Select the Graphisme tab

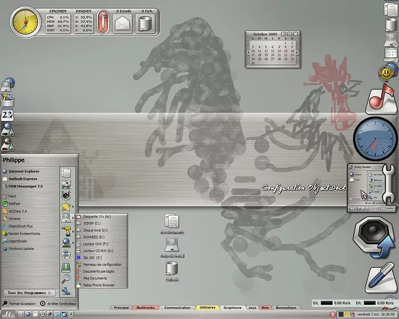[x=233, y=308]
